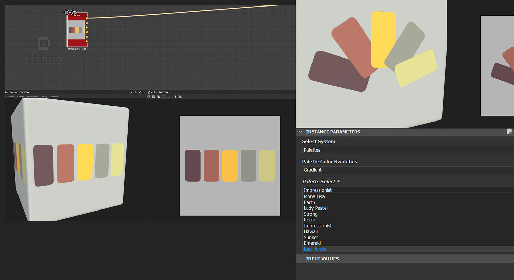This screenshot has width=514, height=280.
Task: Click the thumbnail view badge atop the tg_gen node
Action: tap(73, 12)
